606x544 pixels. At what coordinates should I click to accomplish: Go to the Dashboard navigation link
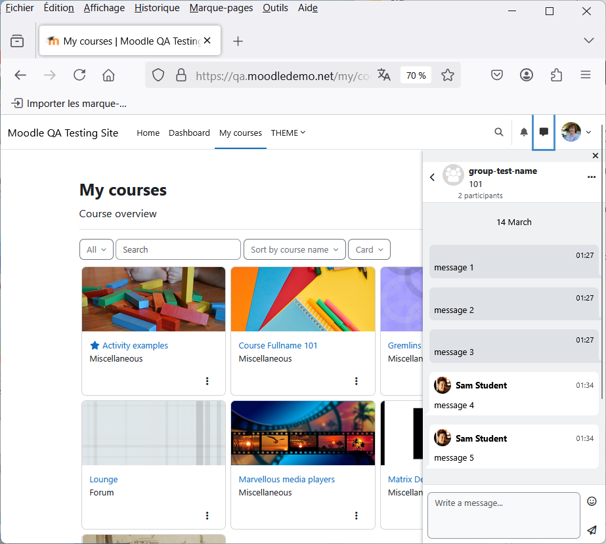click(x=189, y=133)
